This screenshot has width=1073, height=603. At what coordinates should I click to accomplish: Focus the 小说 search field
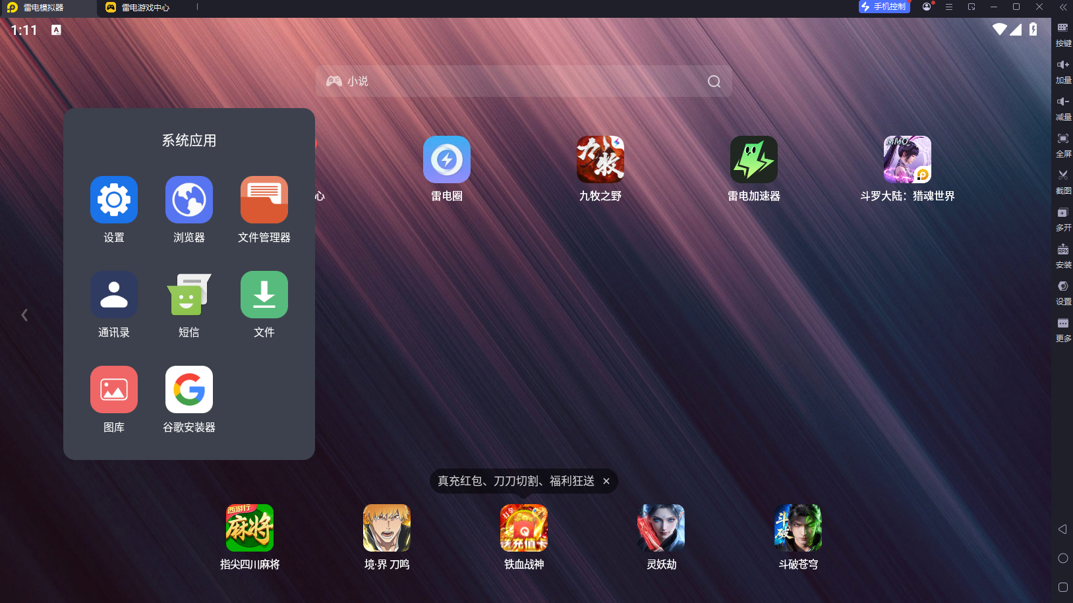coord(523,81)
